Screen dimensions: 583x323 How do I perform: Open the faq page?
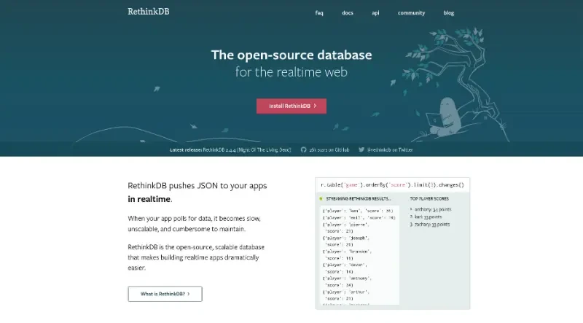click(319, 13)
